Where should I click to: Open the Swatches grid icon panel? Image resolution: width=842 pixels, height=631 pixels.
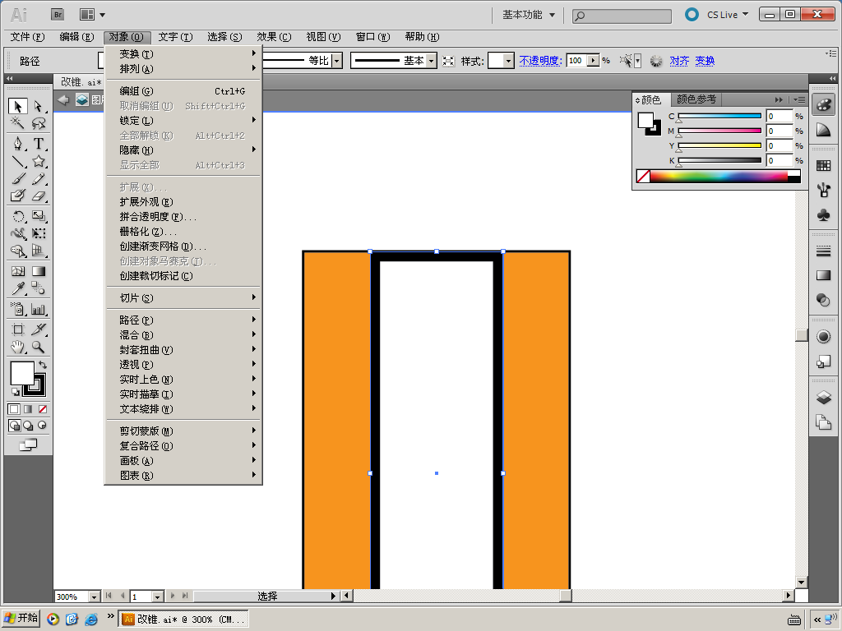point(823,166)
